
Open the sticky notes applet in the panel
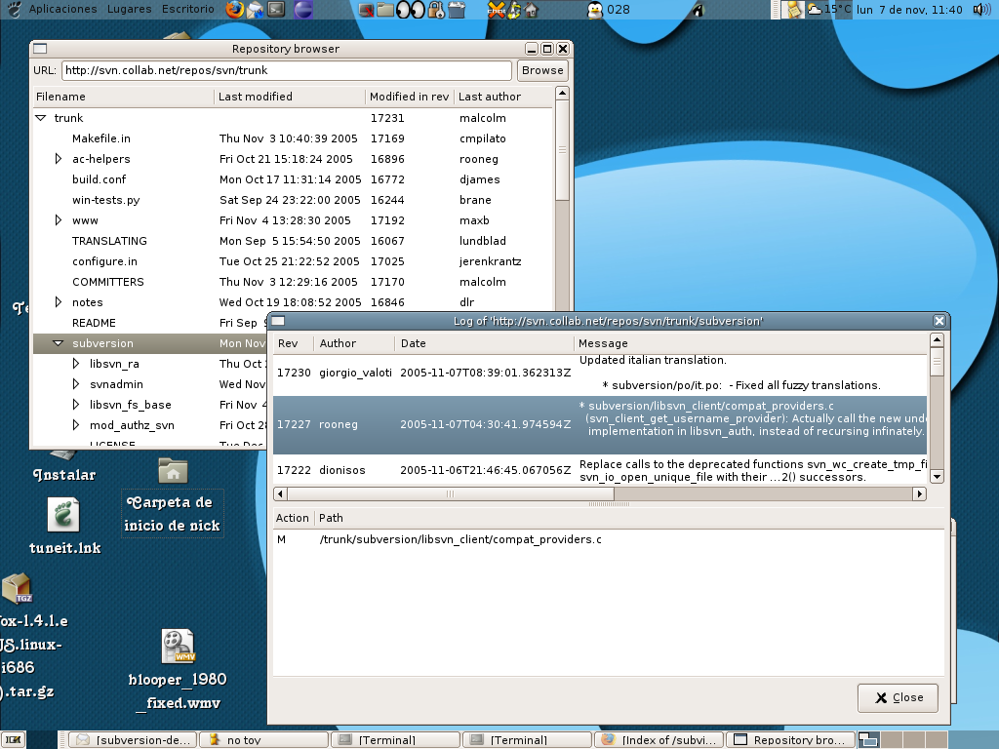[x=793, y=10]
